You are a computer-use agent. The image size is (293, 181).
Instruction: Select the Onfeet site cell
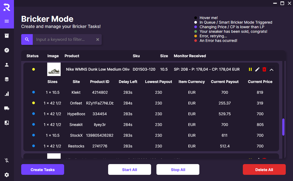76,103
